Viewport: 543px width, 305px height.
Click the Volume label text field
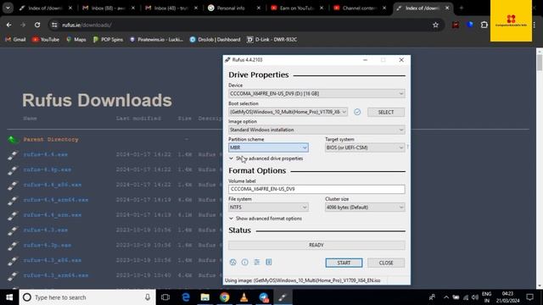(x=316, y=189)
